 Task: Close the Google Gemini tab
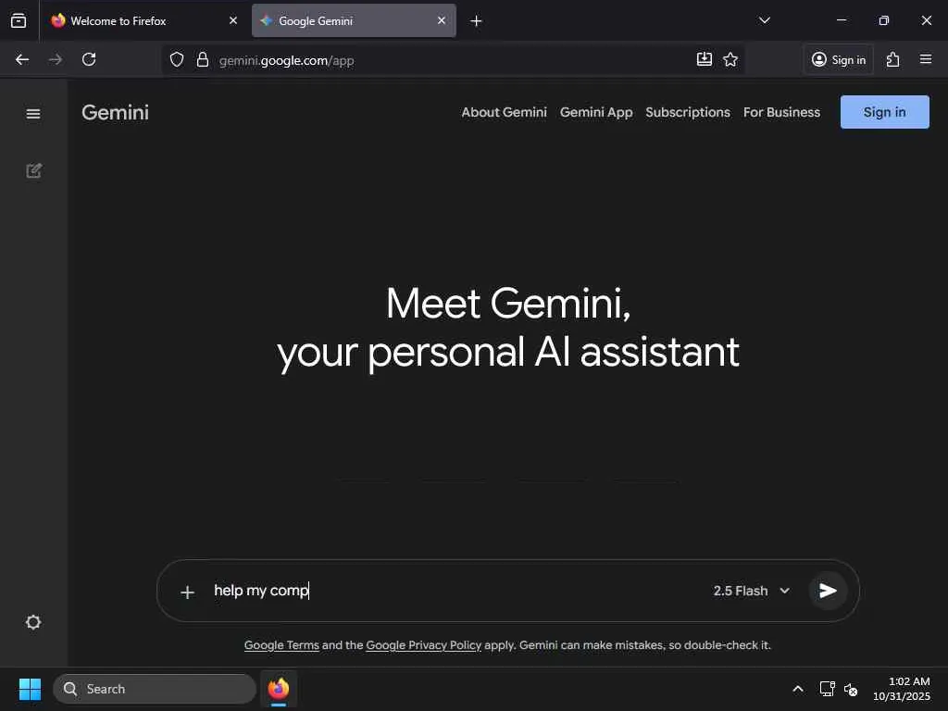click(442, 20)
